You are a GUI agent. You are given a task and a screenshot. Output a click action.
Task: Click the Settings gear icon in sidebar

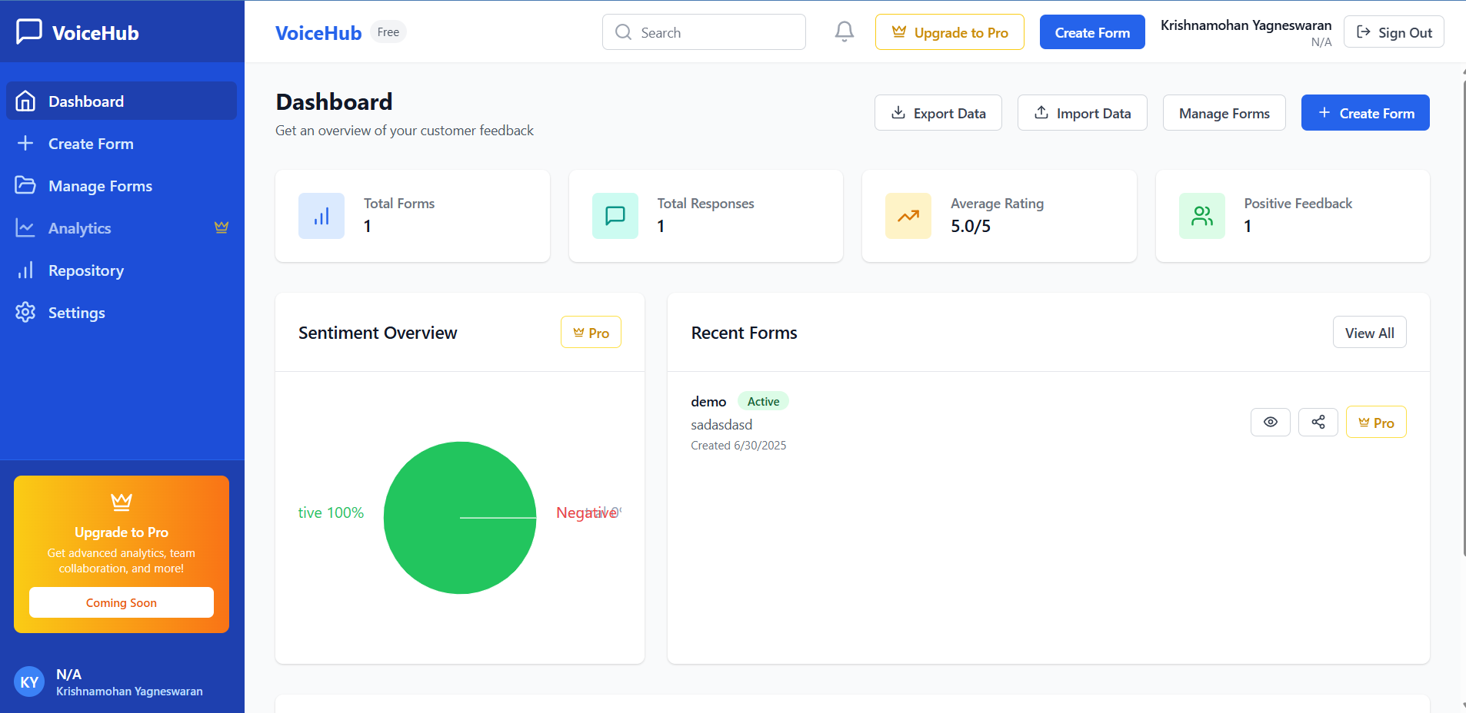pyautogui.click(x=25, y=312)
